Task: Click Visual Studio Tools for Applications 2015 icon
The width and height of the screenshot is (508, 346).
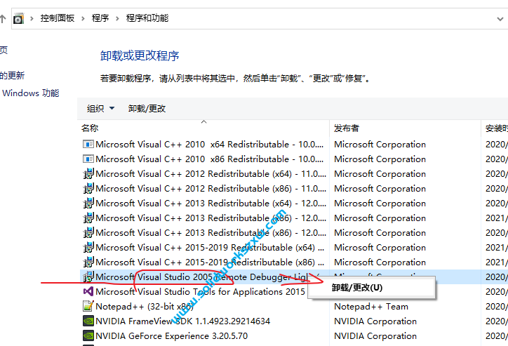Action: 88,291
